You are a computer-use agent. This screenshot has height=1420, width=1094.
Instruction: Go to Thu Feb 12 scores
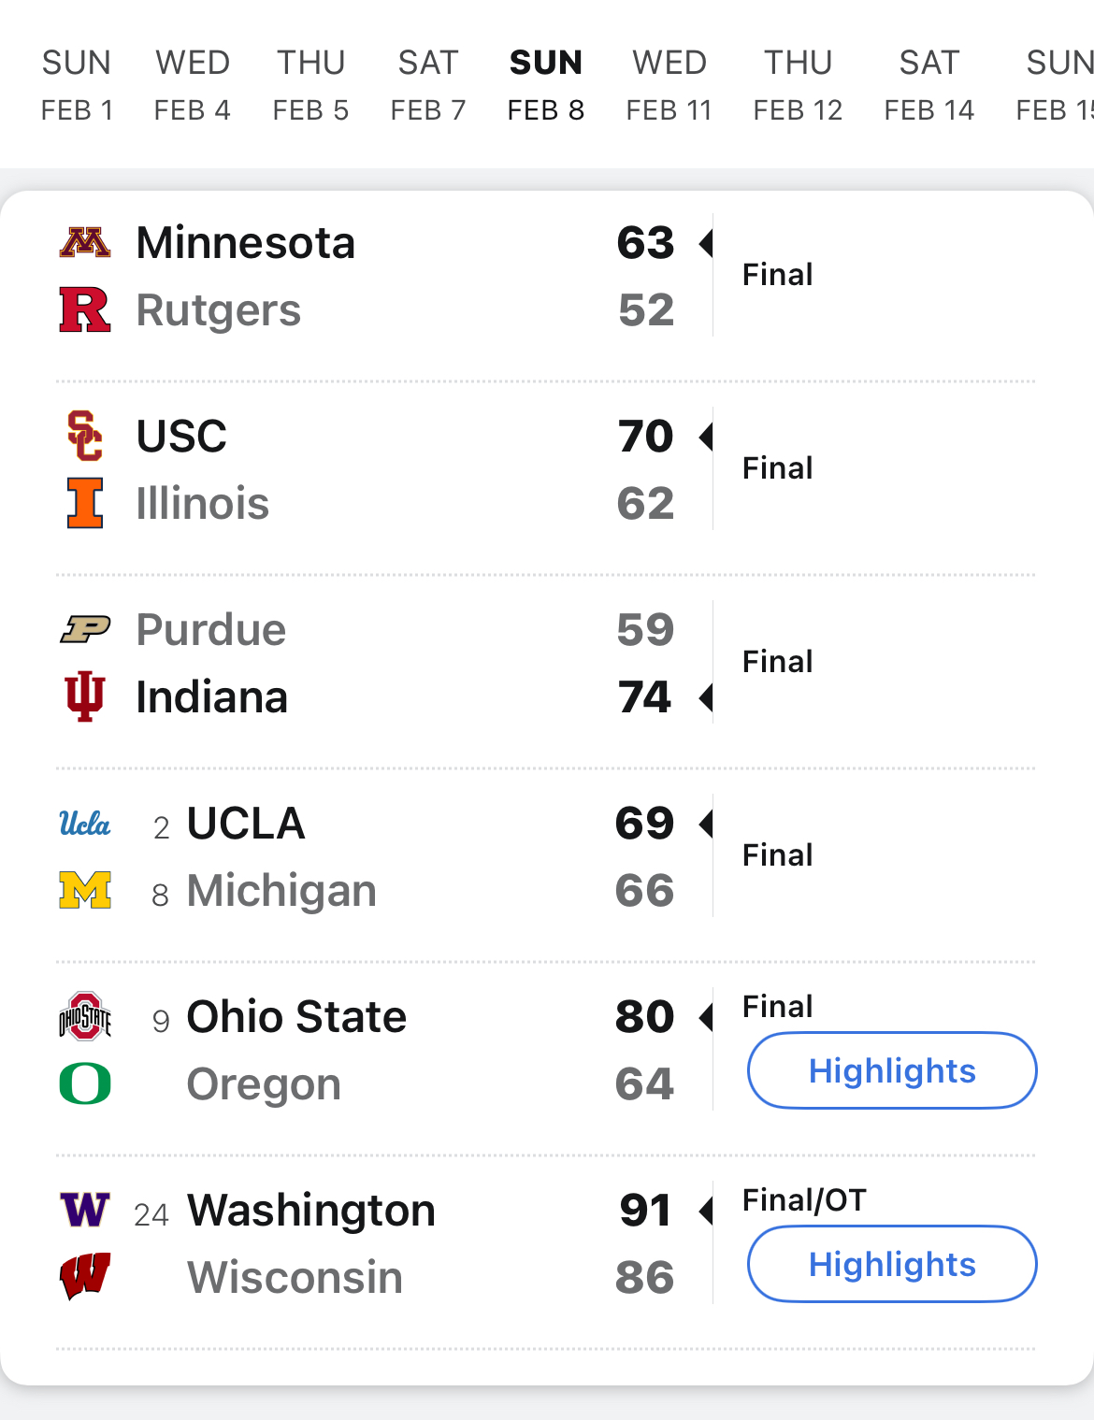coord(798,86)
